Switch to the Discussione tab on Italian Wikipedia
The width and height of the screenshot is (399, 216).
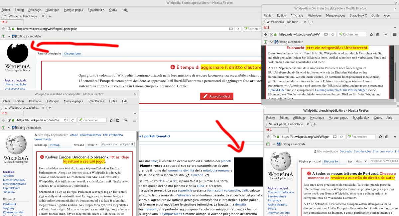[72, 53]
